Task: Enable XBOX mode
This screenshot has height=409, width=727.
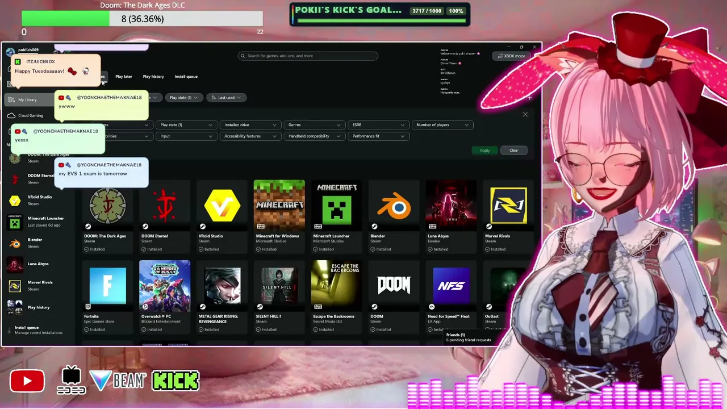Action: [x=511, y=56]
